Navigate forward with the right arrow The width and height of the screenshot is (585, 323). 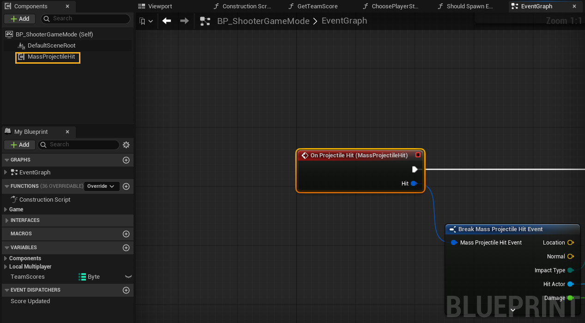point(184,21)
